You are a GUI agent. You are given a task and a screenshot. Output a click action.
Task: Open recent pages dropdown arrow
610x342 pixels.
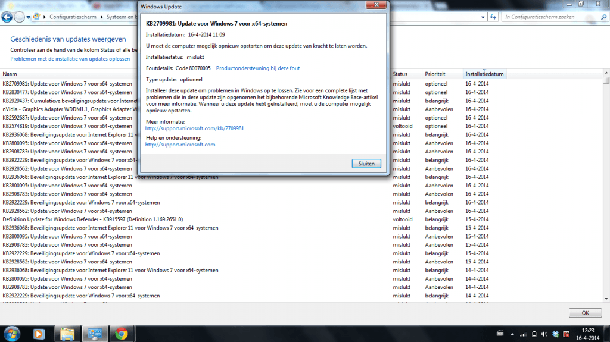pyautogui.click(x=29, y=17)
